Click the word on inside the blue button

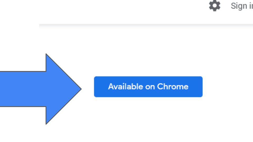150,87
